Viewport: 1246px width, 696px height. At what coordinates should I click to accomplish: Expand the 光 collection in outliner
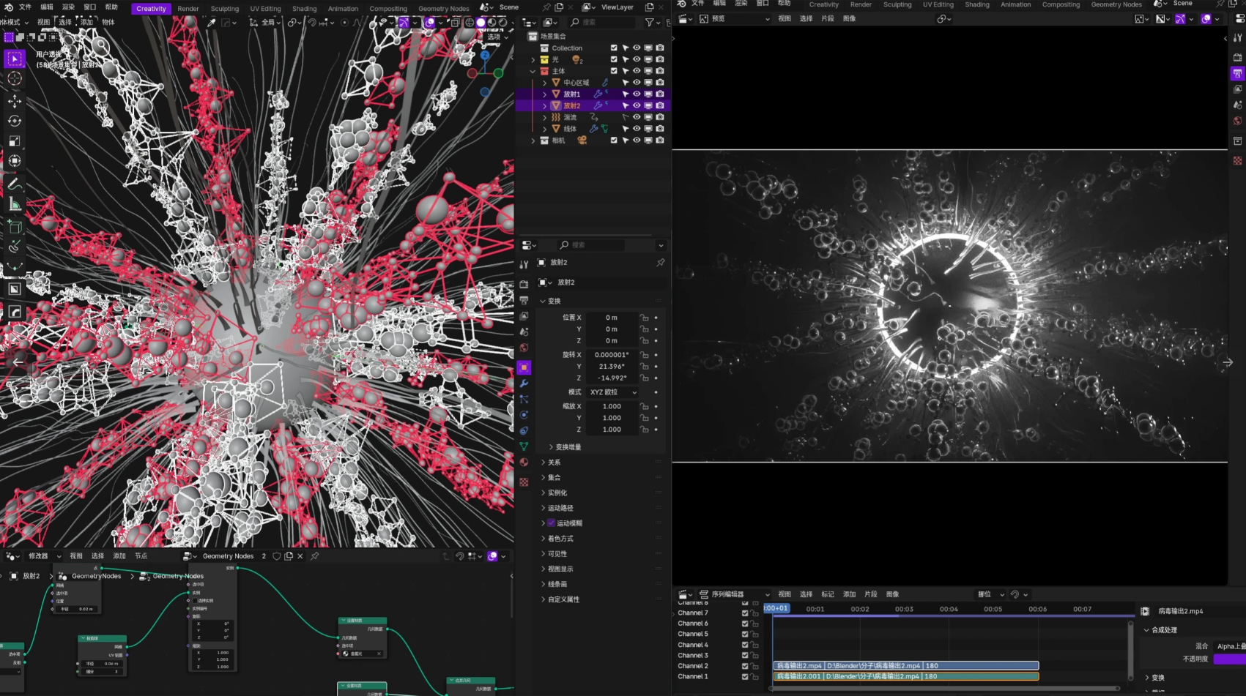click(x=533, y=60)
